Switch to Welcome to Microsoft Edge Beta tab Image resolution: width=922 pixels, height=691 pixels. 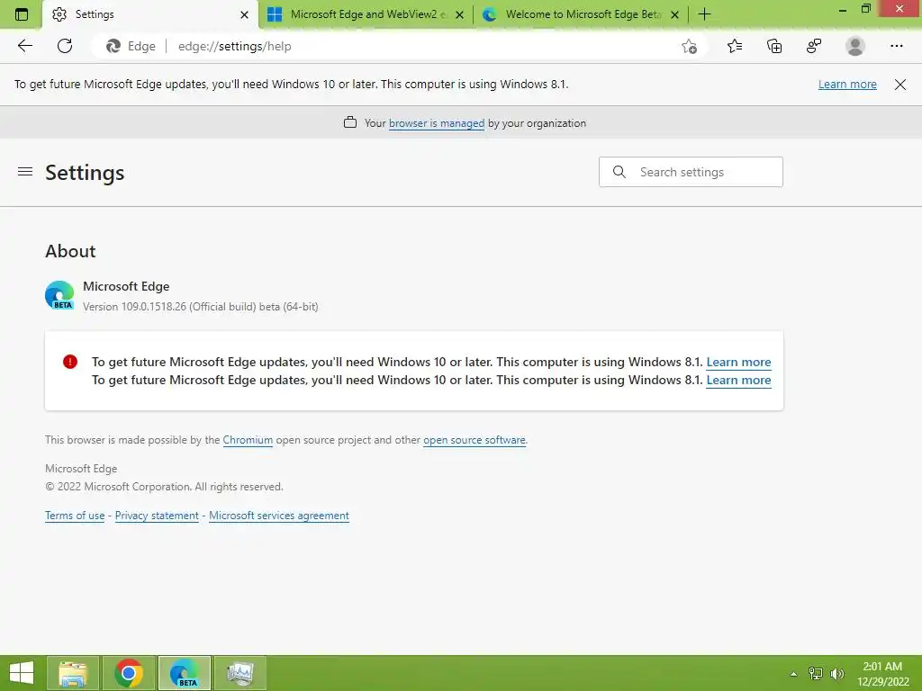583,14
